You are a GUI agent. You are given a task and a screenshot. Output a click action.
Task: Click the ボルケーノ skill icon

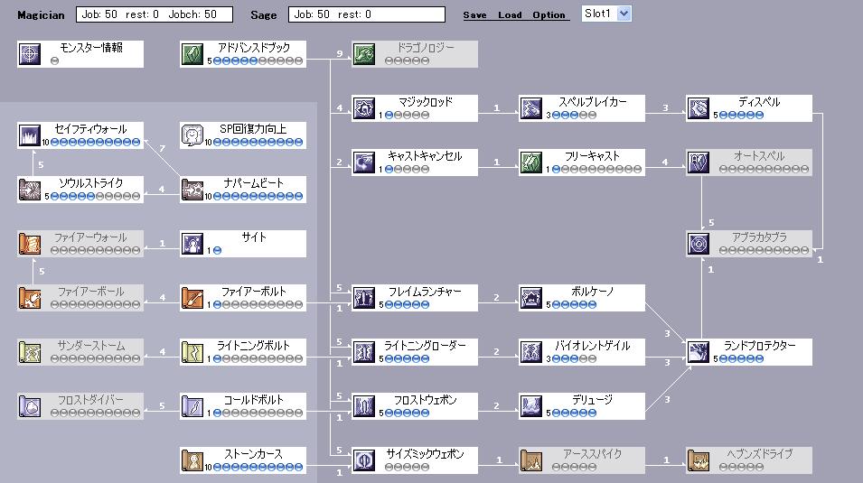531,298
